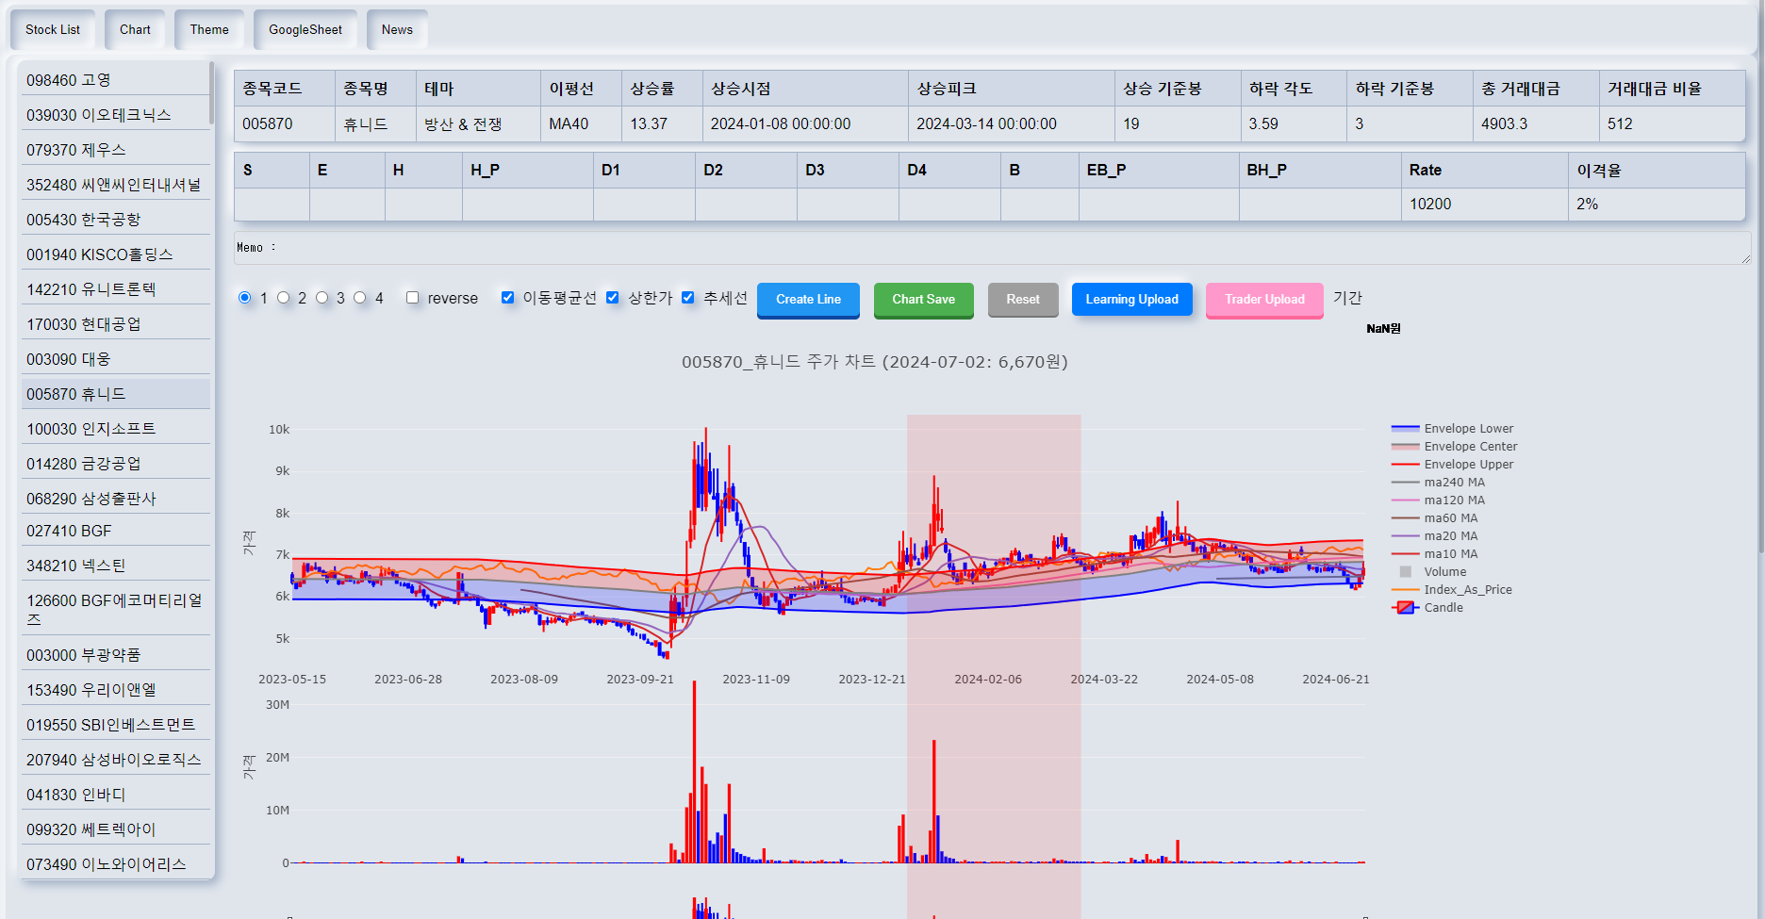Select radio button 2
This screenshot has height=919, width=1765.
point(285,297)
